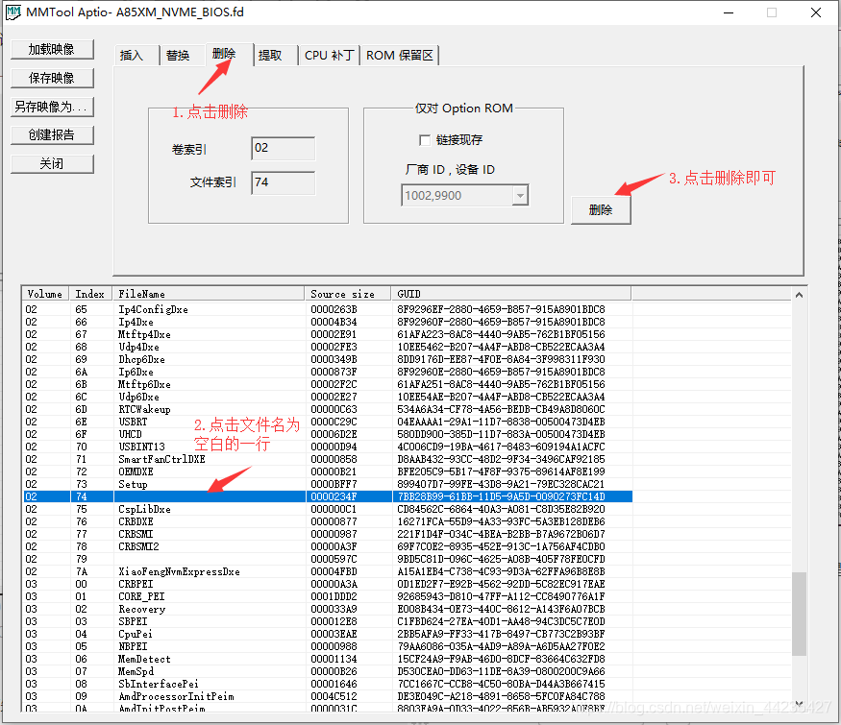Select the CRBSMI2 row
Image resolution: width=841 pixels, height=725 pixels.
click(328, 547)
